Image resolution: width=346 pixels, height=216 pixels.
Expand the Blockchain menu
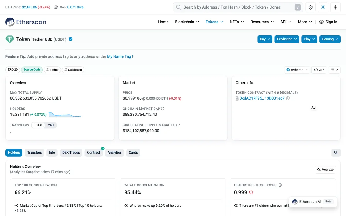point(187,22)
